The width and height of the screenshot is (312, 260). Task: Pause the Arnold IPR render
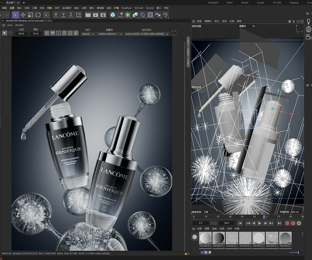[10, 33]
